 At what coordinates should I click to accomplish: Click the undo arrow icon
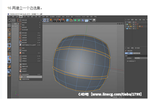[x=10, y=20]
